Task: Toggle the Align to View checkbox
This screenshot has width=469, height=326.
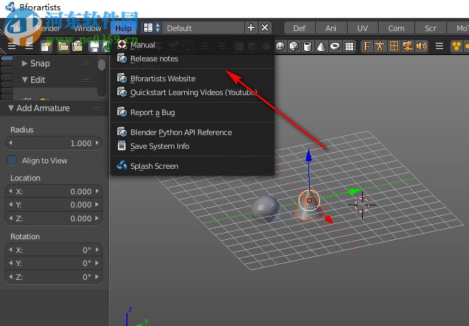Action: [x=12, y=160]
